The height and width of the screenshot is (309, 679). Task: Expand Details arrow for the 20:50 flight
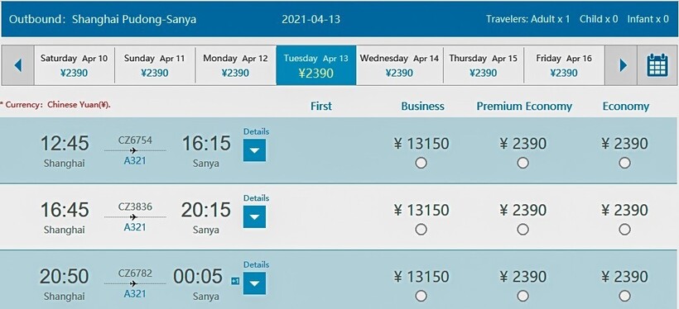pos(255,283)
